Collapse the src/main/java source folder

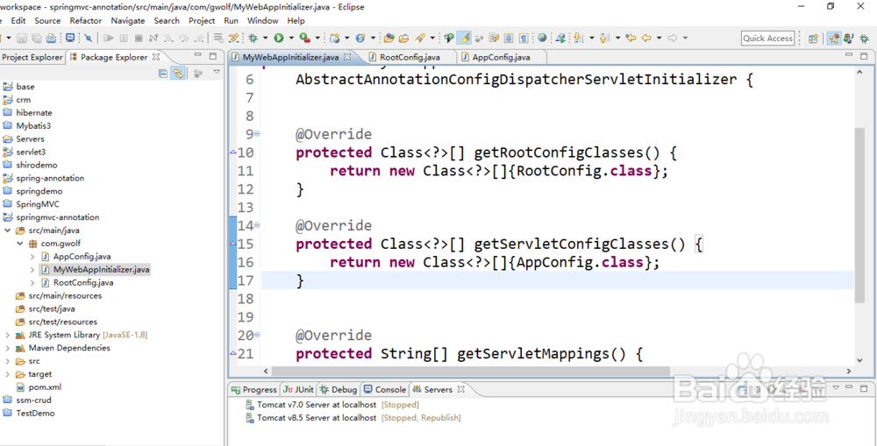[x=7, y=230]
